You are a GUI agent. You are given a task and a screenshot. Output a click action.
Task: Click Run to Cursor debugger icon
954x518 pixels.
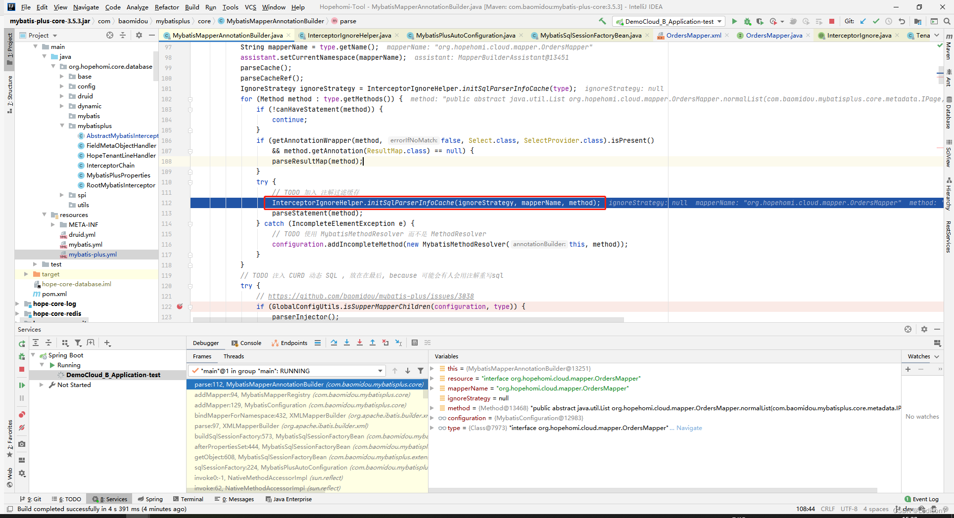pos(398,343)
